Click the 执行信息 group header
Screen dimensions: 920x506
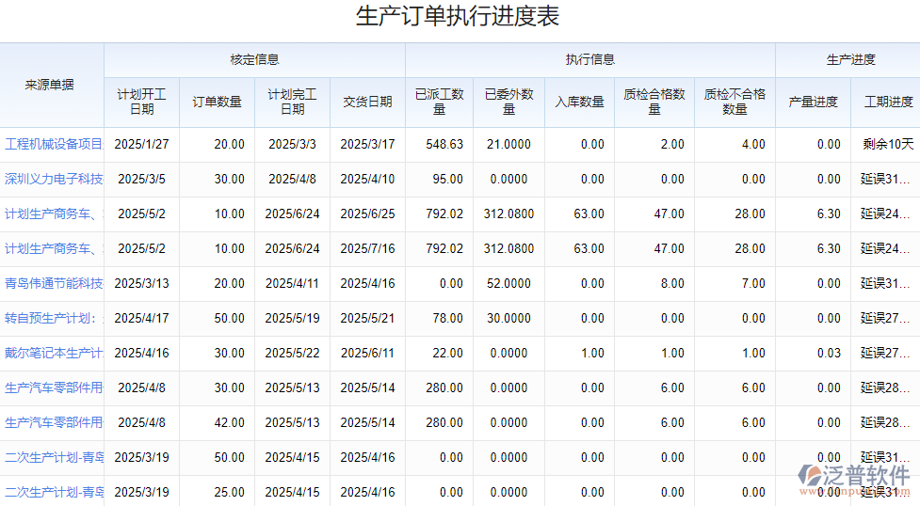tap(590, 60)
